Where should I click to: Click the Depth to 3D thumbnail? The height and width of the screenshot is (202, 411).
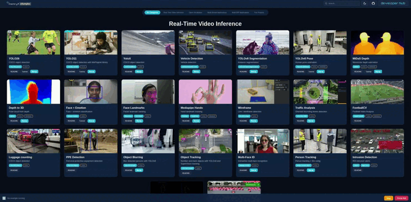(33, 92)
